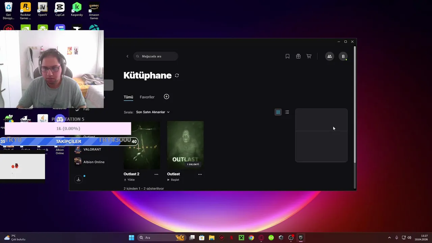Click the VALORANT sidebar game icon
Viewport: 432px width, 243px height.
[x=78, y=150]
